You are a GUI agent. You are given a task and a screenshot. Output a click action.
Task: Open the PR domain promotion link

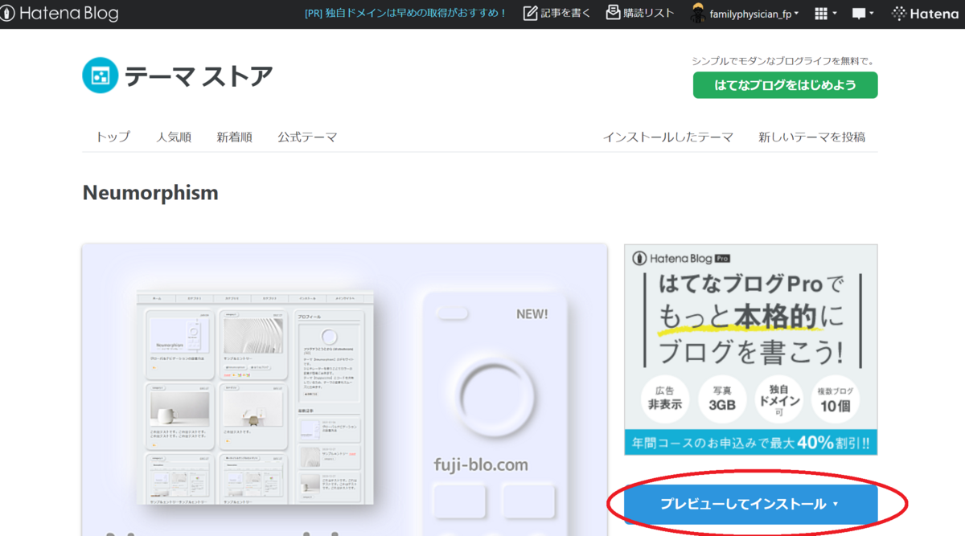click(x=406, y=14)
